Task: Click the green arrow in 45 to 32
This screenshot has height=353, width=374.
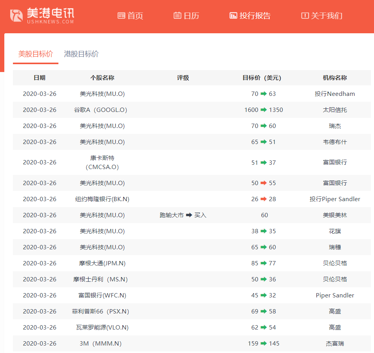Action: tap(263, 295)
